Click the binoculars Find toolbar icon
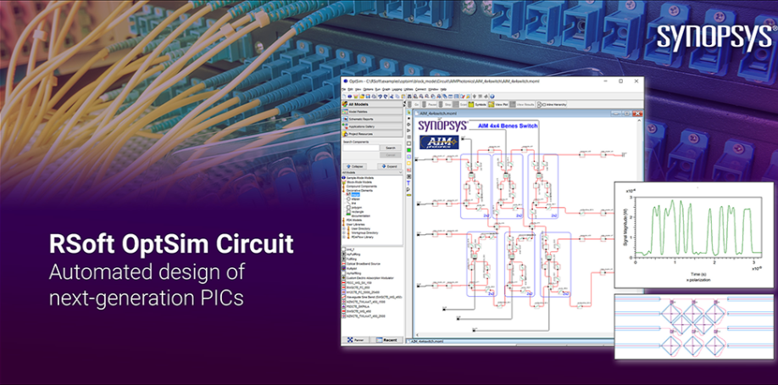The image size is (778, 385). (409, 97)
